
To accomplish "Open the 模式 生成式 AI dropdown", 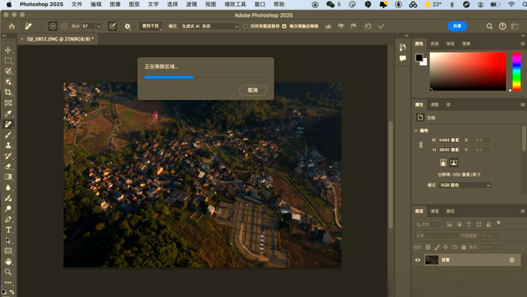I will click(209, 26).
